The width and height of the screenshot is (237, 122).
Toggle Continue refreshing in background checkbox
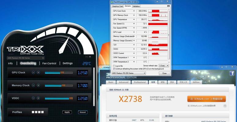[x=114, y=69]
